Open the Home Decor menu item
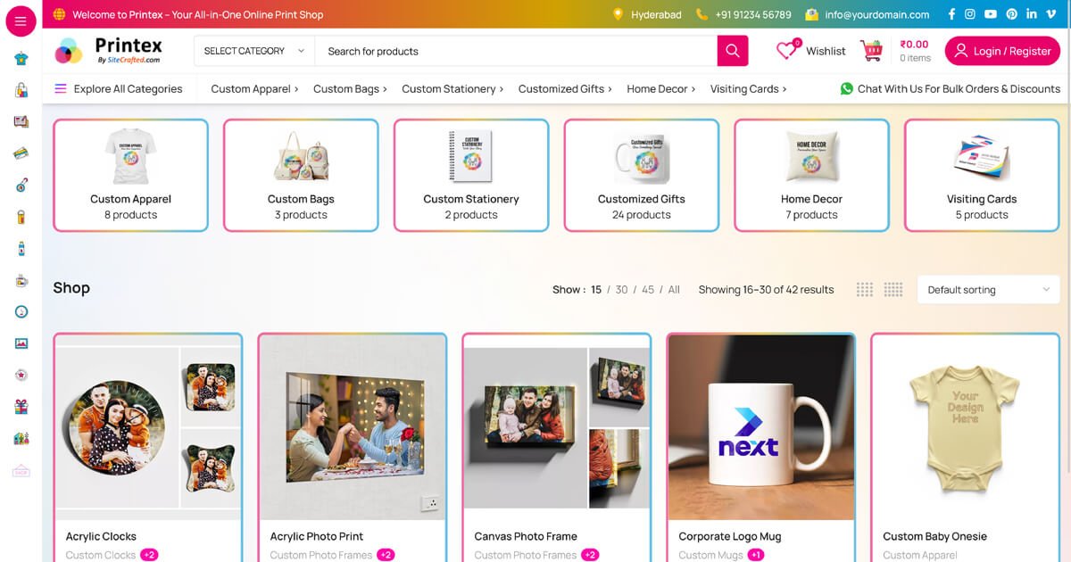The height and width of the screenshot is (562, 1071). tap(660, 88)
